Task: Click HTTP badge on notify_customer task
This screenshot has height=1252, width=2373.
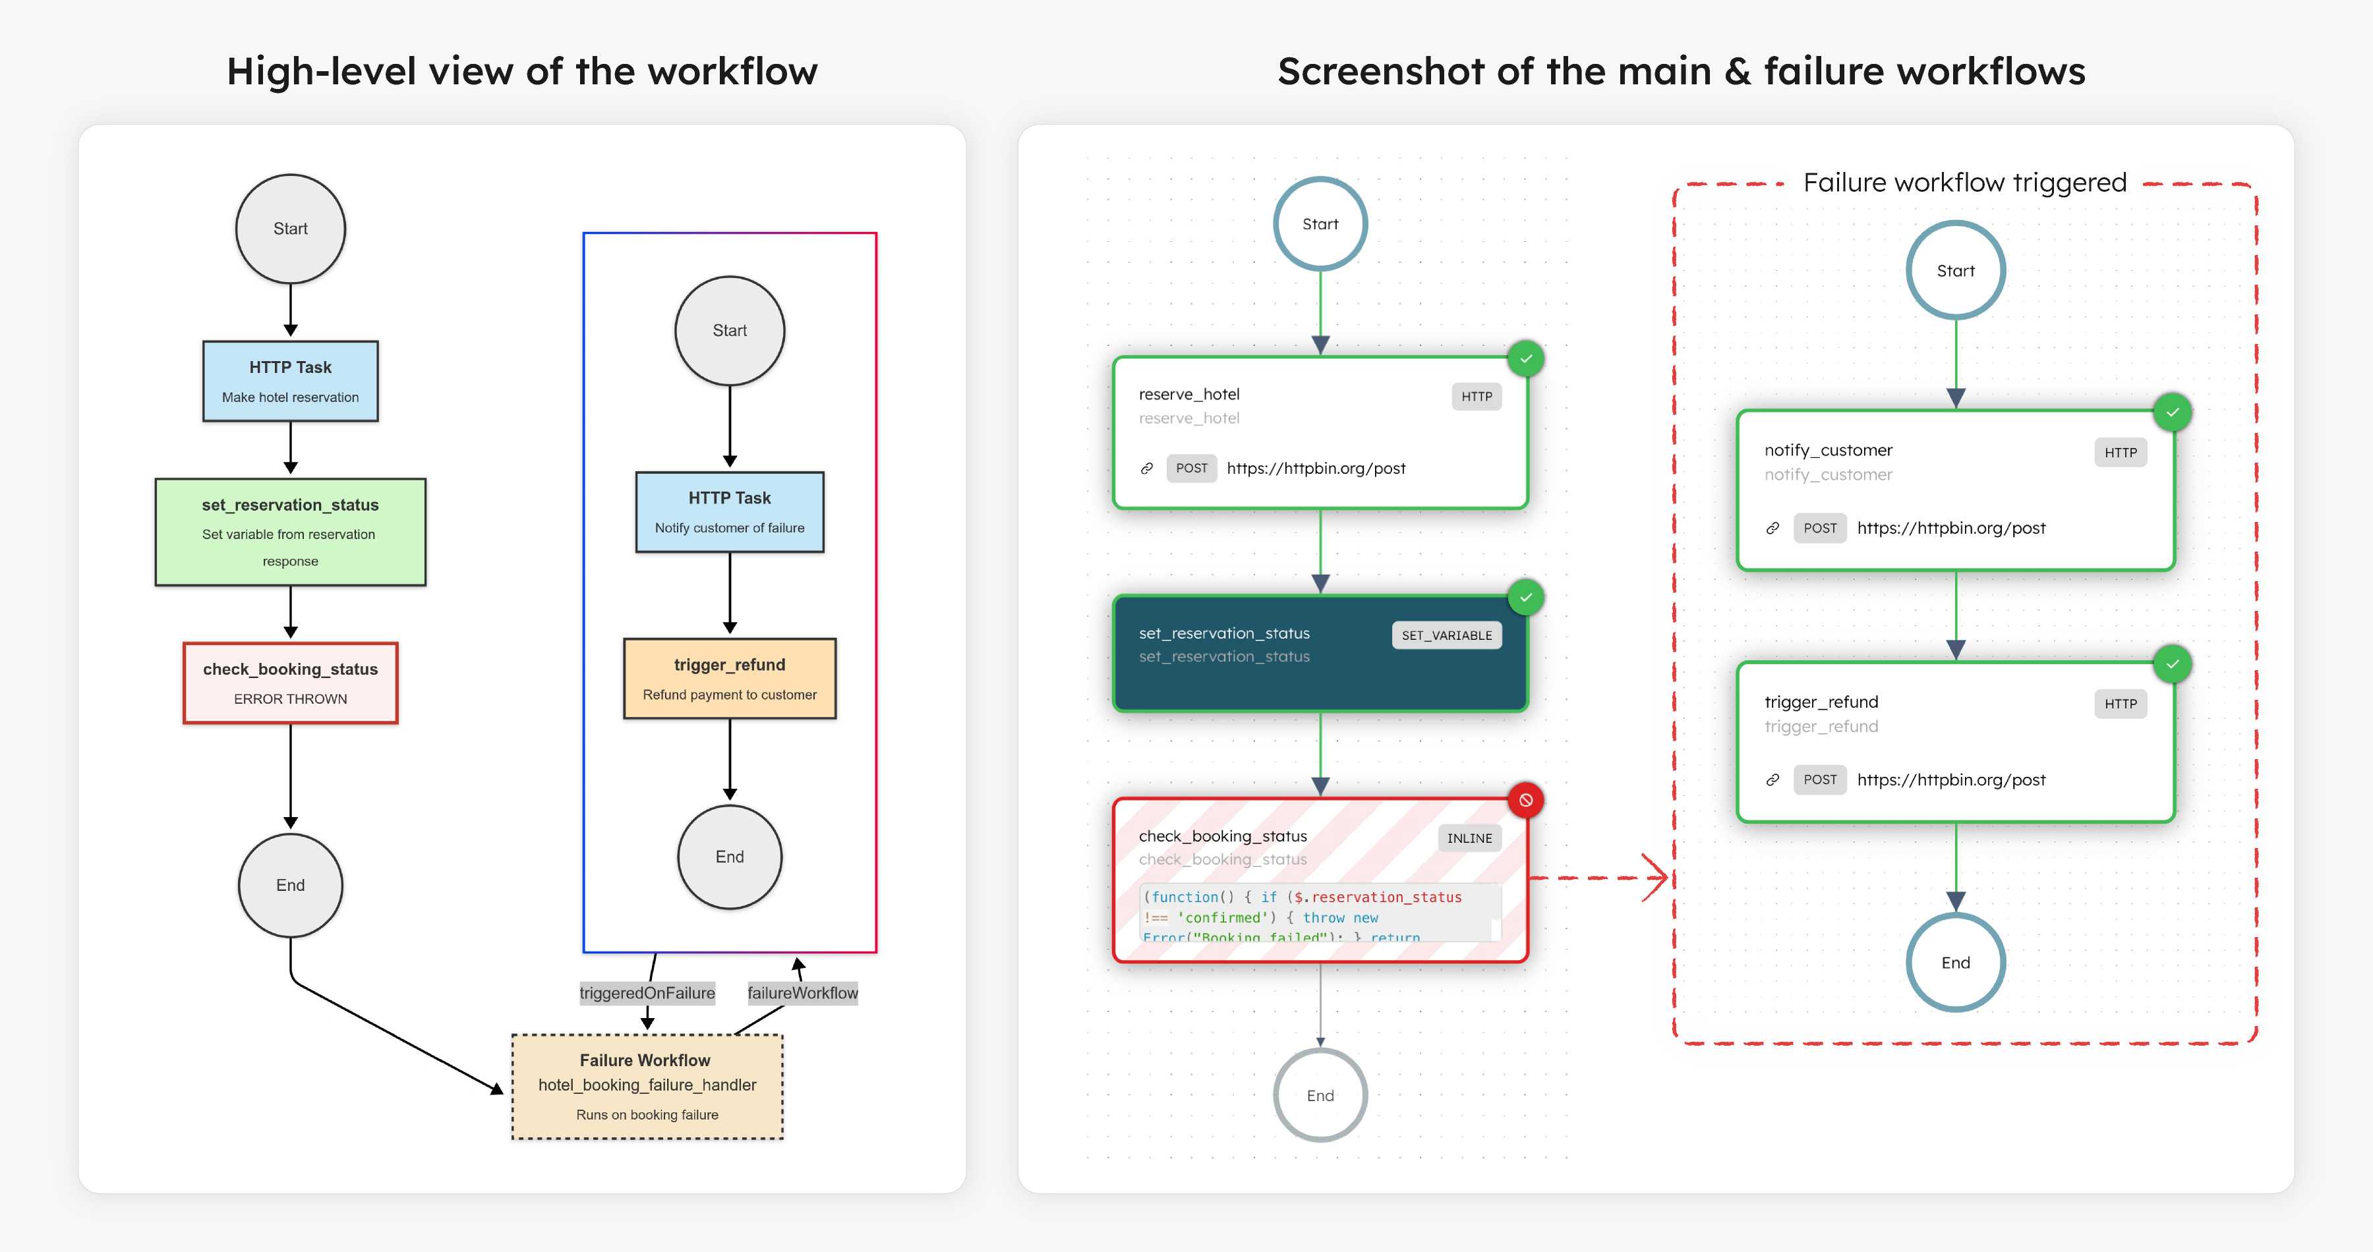Action: click(x=2121, y=452)
